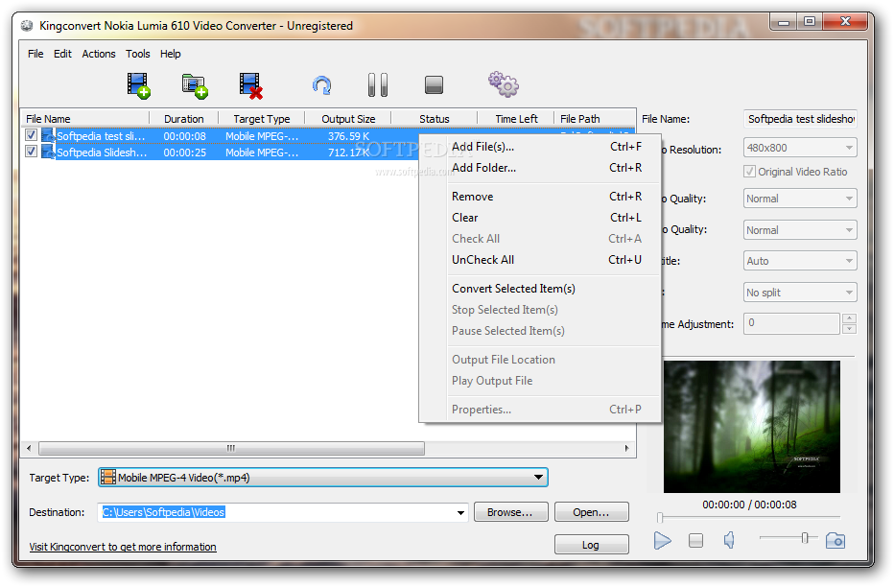Toggle Original Video Ratio checkbox
The width and height of the screenshot is (894, 587).
(x=750, y=172)
